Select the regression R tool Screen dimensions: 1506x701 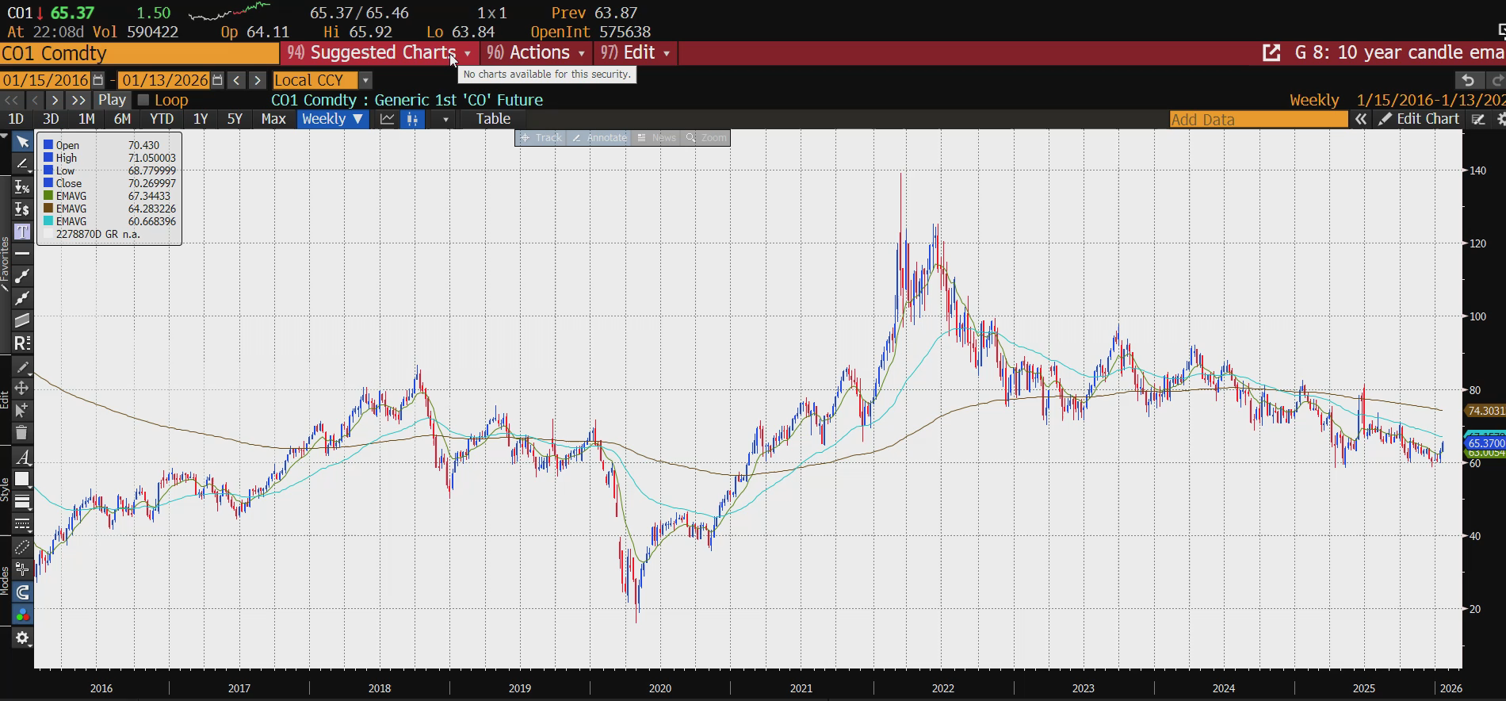(22, 343)
